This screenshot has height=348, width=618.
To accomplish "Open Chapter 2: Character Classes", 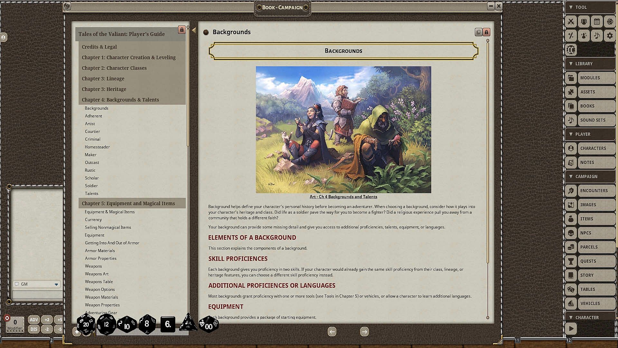I will pos(114,68).
